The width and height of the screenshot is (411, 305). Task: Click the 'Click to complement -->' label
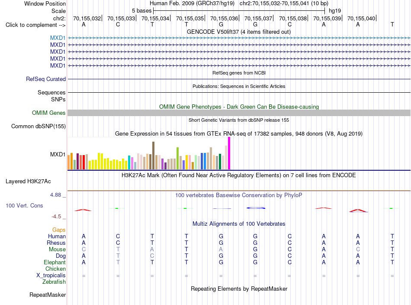coord(35,25)
